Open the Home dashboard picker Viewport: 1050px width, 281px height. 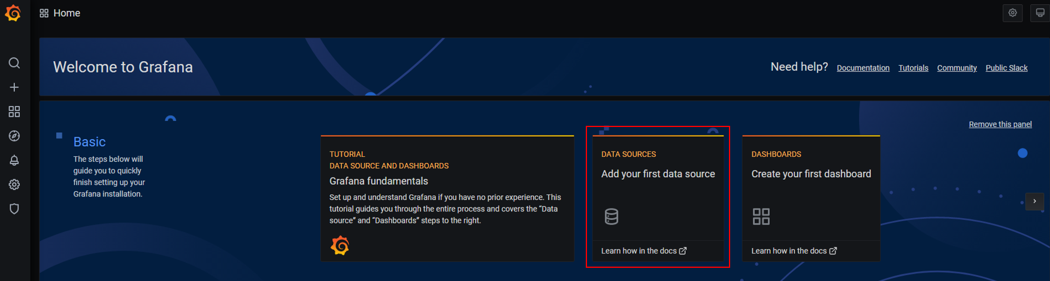[60, 13]
